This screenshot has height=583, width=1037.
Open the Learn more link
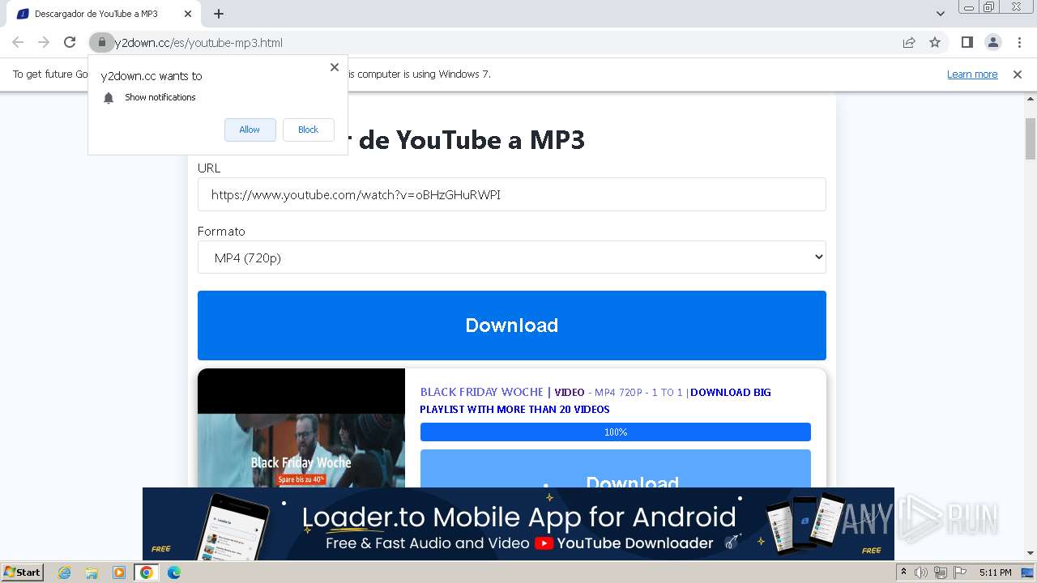(972, 74)
